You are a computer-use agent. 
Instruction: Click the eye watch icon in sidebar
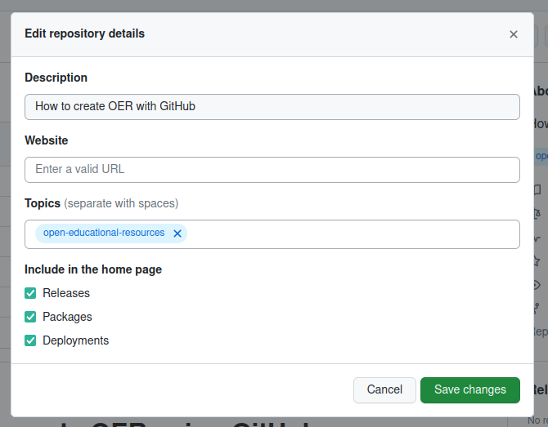537,284
